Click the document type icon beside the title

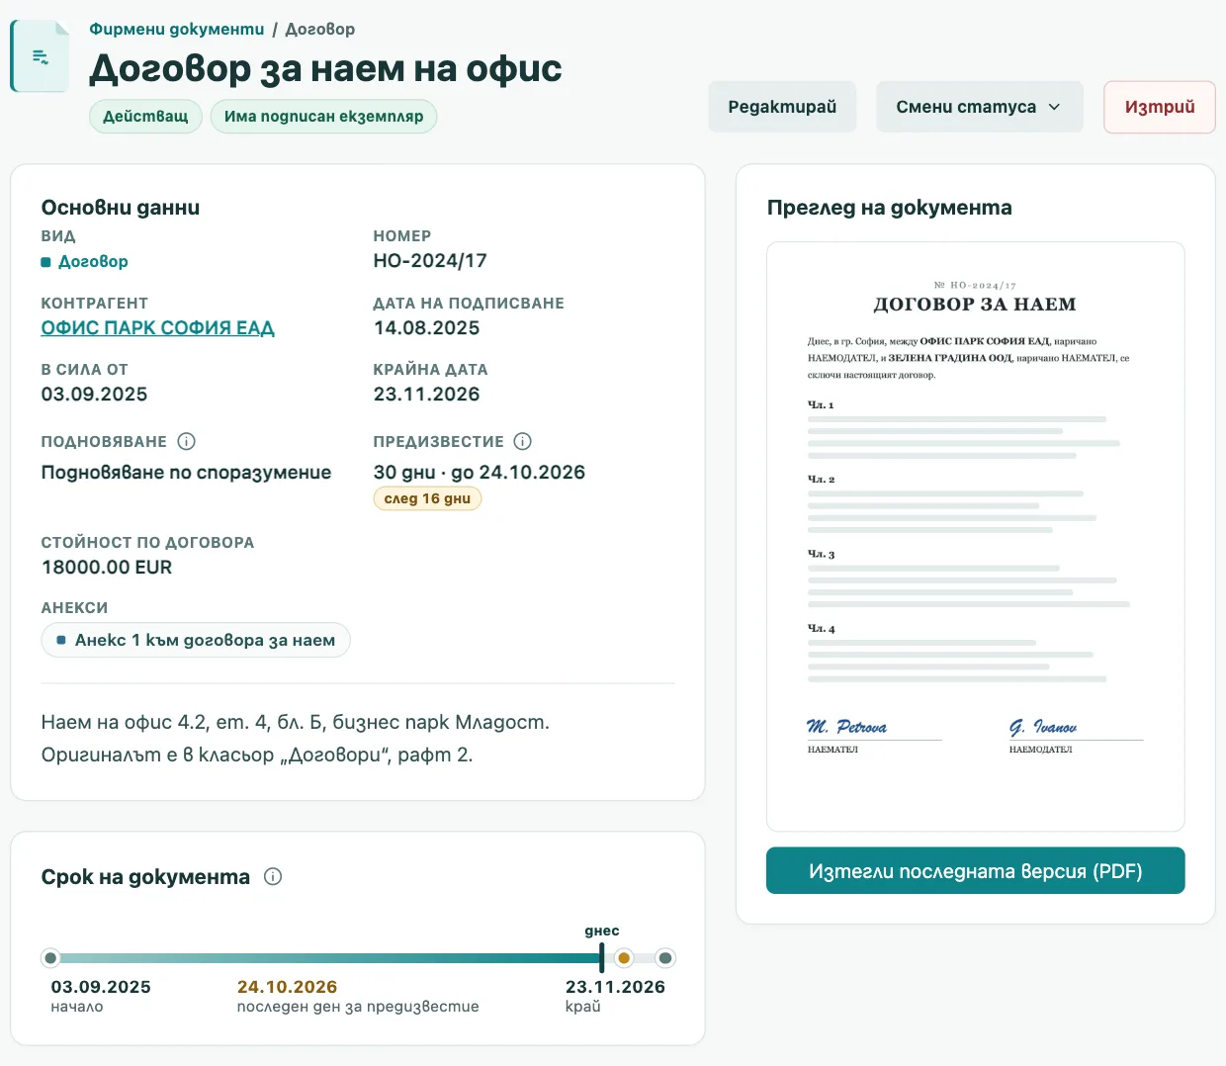41,56
